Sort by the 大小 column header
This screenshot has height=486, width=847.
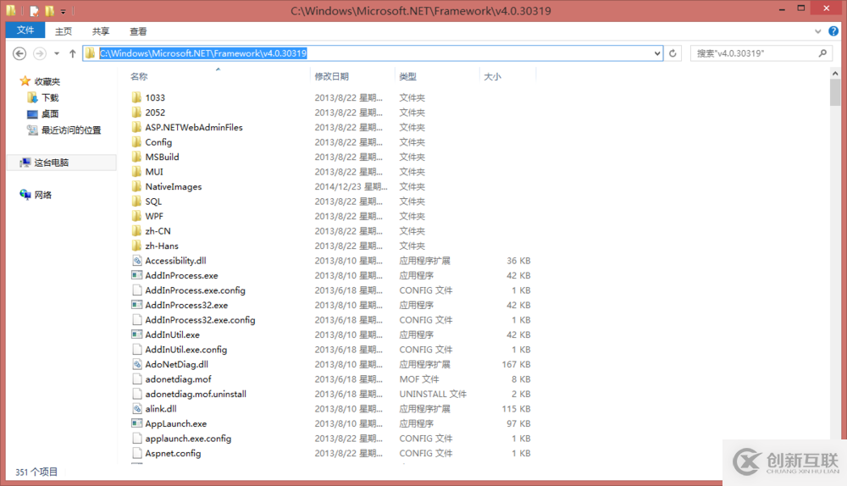click(x=492, y=77)
